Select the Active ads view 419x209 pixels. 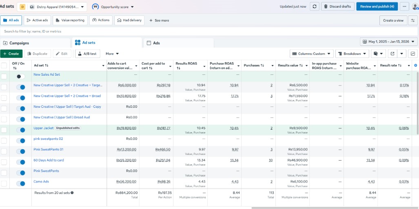point(38,20)
